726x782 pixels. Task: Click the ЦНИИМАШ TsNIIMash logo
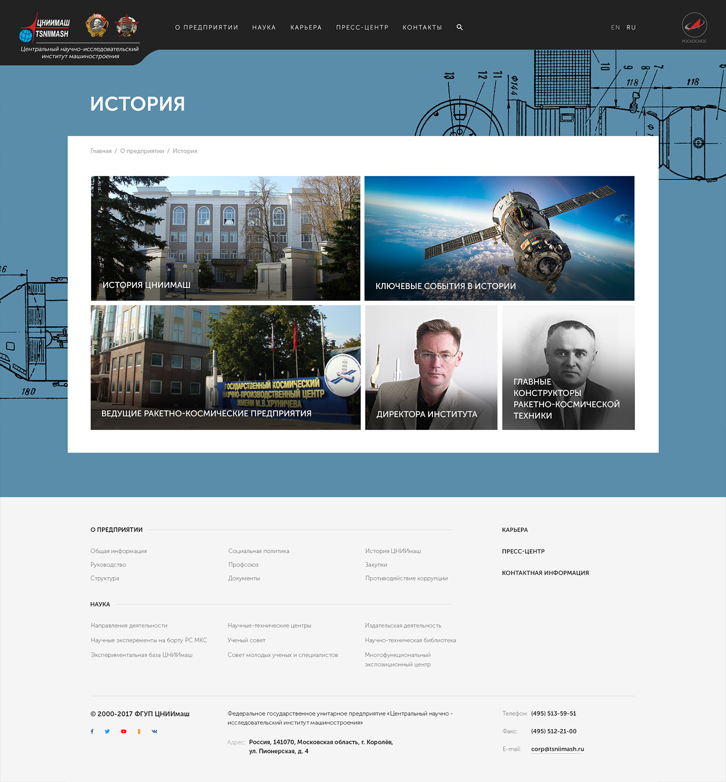(45, 28)
